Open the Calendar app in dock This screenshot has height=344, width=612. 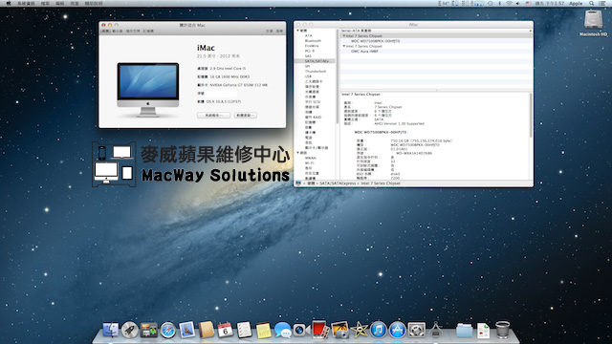click(x=226, y=330)
